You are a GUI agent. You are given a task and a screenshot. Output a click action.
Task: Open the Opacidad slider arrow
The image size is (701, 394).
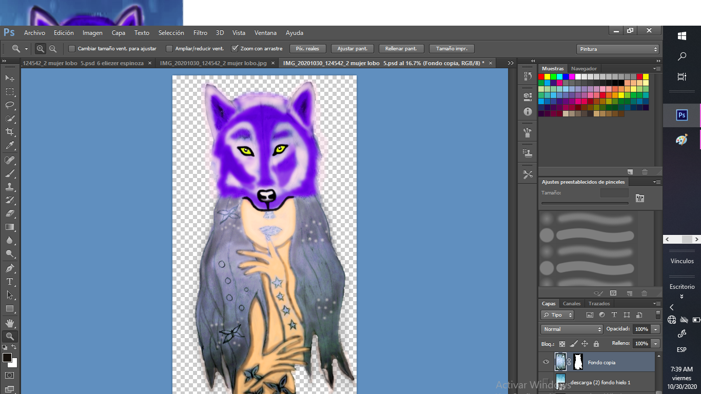[x=656, y=329]
